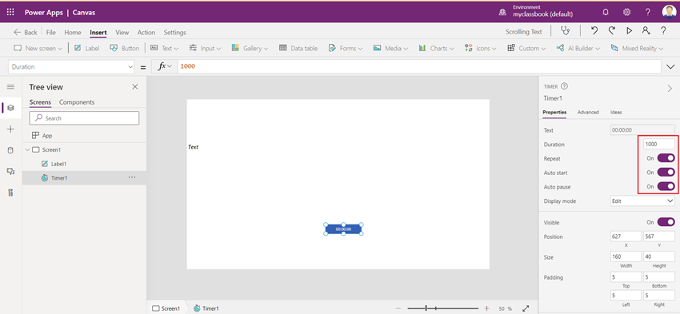Expand the formula bar chevron
The image size is (680, 314).
coord(670,66)
